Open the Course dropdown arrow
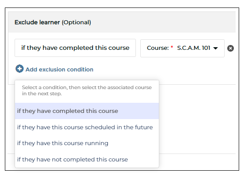 point(215,48)
